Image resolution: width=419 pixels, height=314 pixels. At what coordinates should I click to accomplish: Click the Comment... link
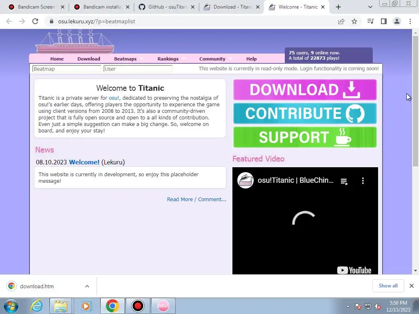pos(212,200)
